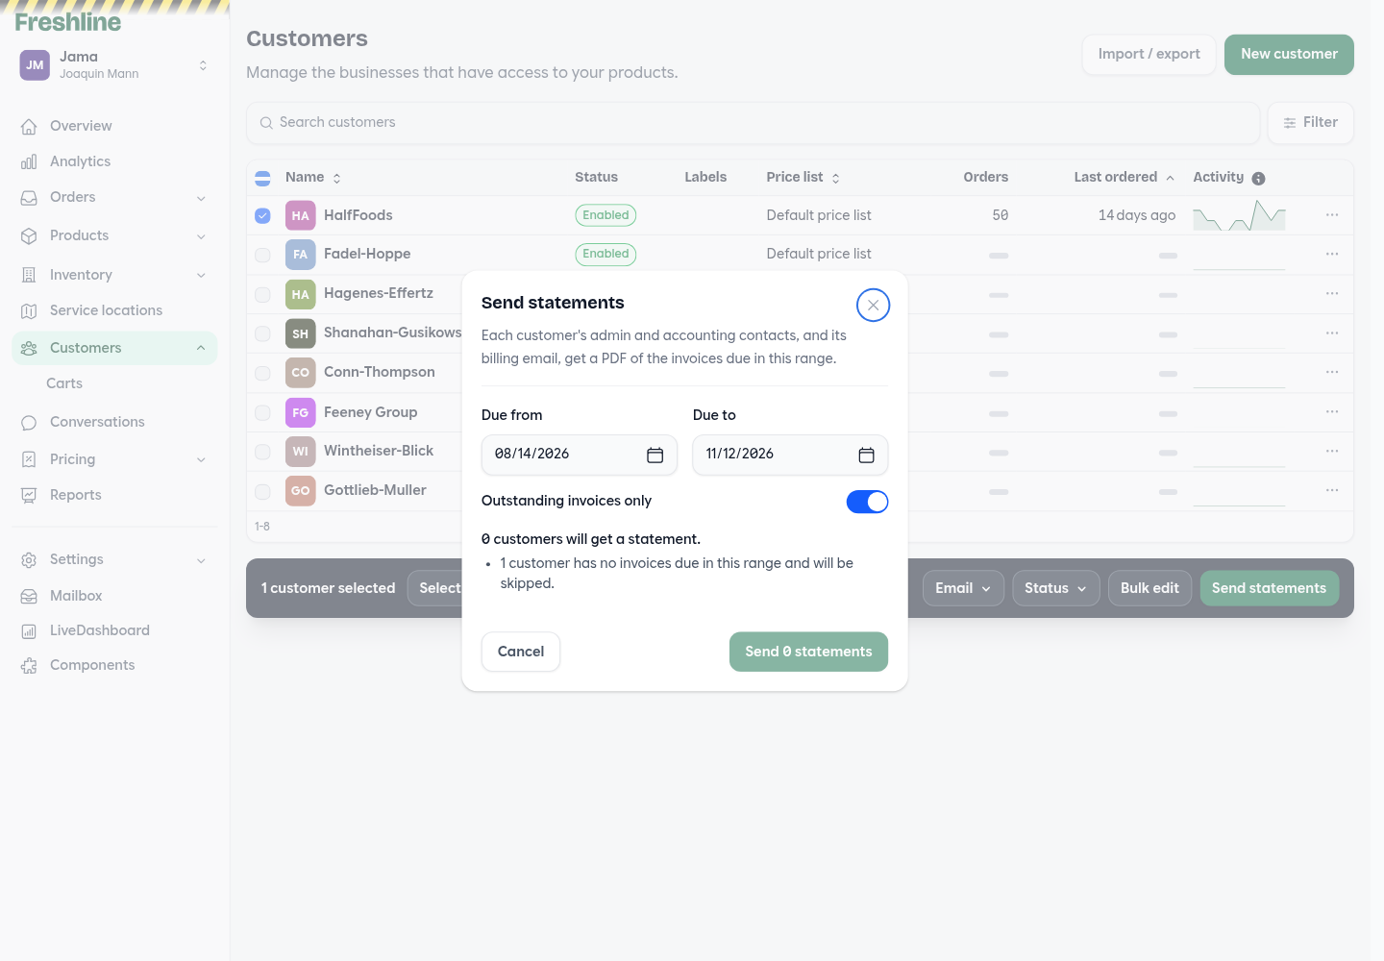1384x961 pixels.
Task: Click the Activity info icon
Action: pyautogui.click(x=1258, y=179)
